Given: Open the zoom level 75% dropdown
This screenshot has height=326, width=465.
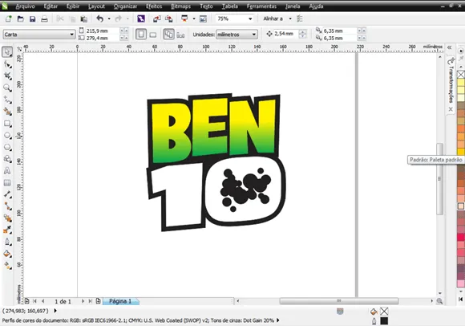Looking at the screenshot, I should pyautogui.click(x=251, y=18).
